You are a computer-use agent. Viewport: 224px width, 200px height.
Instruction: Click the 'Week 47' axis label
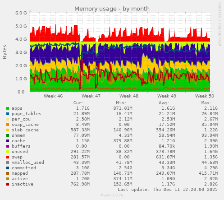coord(91,96)
